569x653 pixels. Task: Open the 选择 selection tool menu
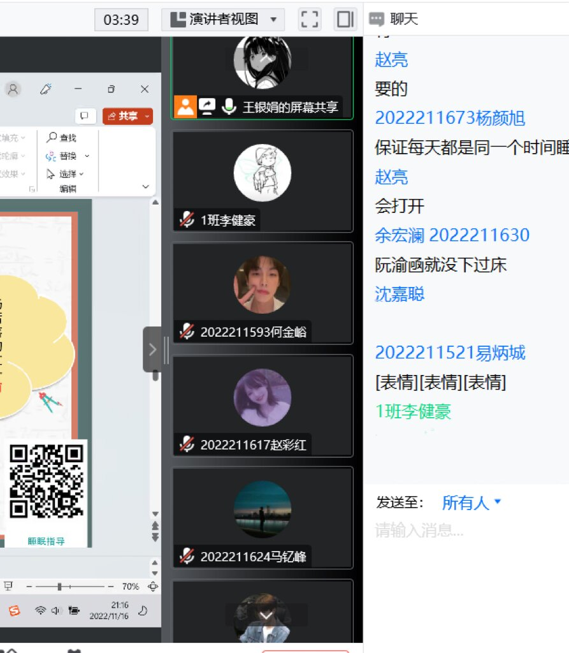[66, 173]
